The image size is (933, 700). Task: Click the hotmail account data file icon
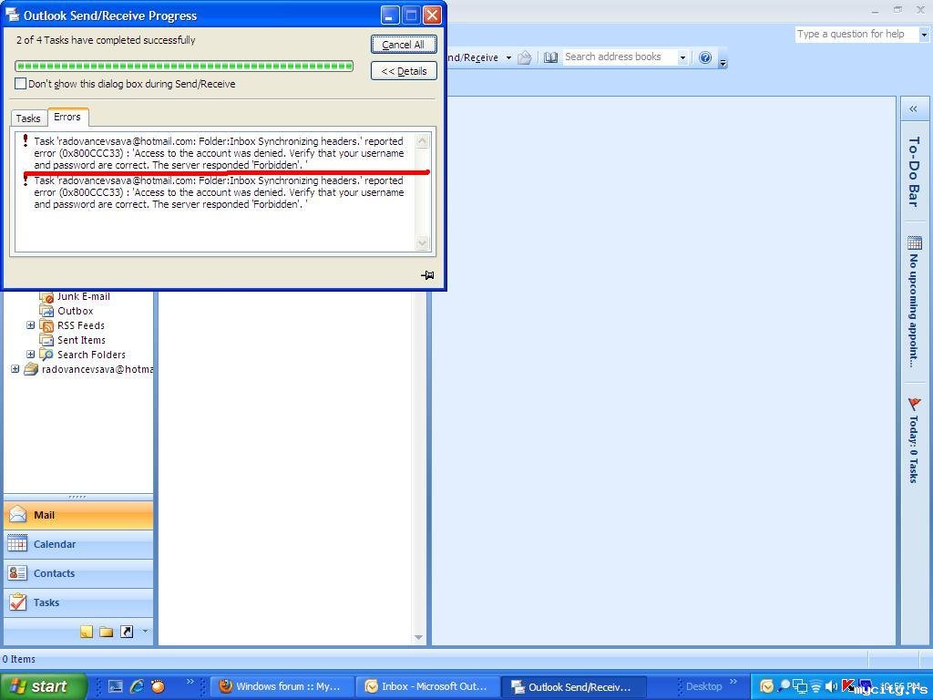(31, 370)
